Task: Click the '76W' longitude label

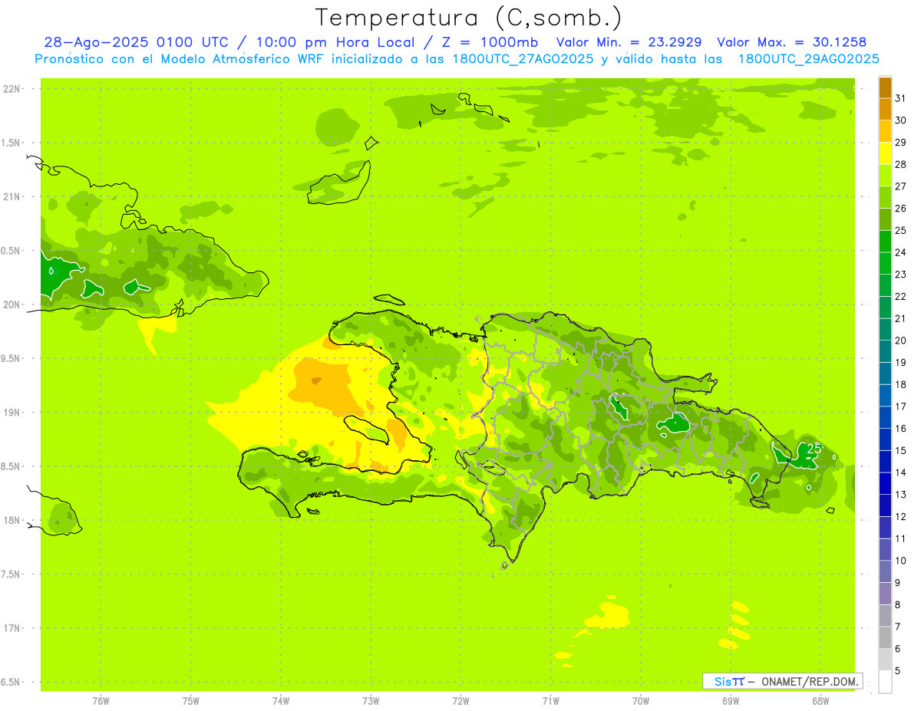Action: pyautogui.click(x=101, y=701)
